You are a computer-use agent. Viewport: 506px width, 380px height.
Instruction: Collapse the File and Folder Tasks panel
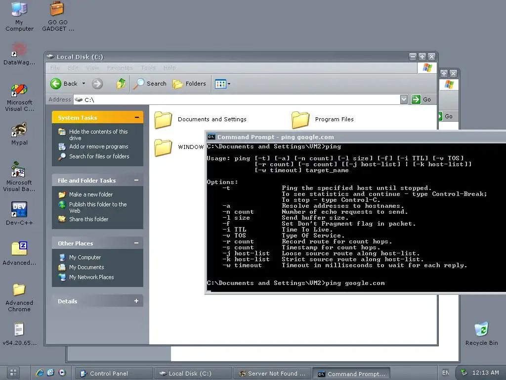click(136, 180)
